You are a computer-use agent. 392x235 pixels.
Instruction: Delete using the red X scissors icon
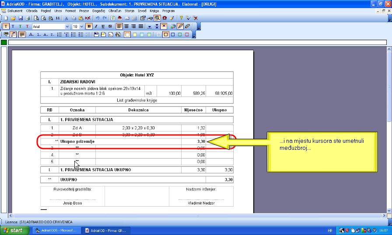[x=88, y=18]
